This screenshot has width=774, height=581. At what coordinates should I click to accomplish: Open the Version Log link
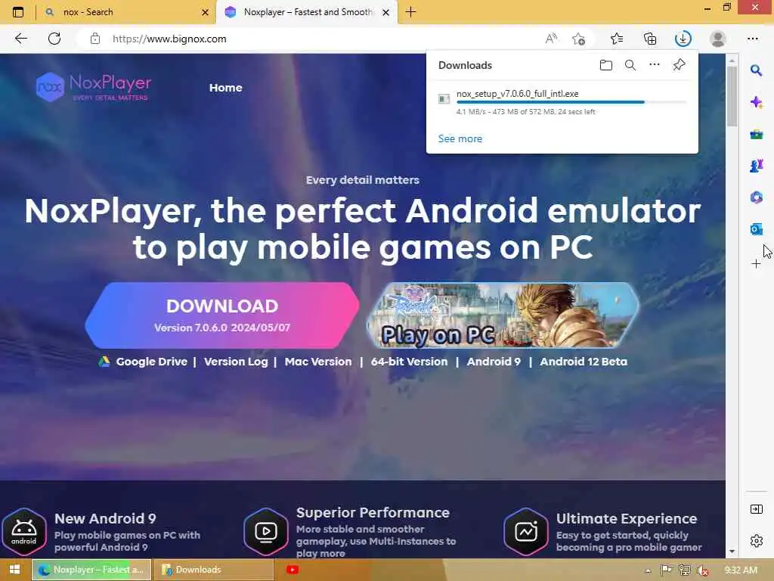pyautogui.click(x=236, y=362)
